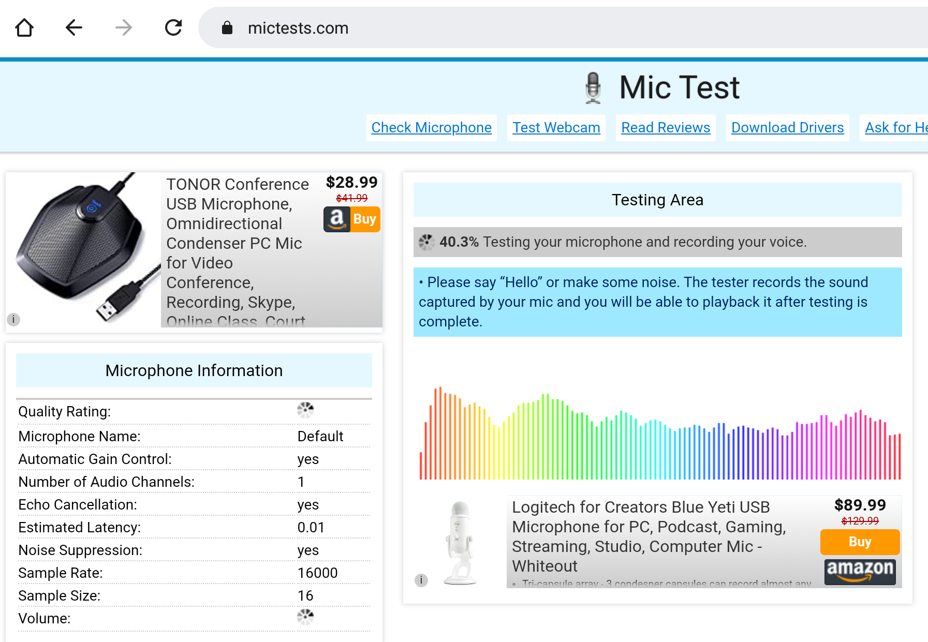Click the orange Buy button for Blue Yeti
The height and width of the screenshot is (642, 928).
point(860,542)
